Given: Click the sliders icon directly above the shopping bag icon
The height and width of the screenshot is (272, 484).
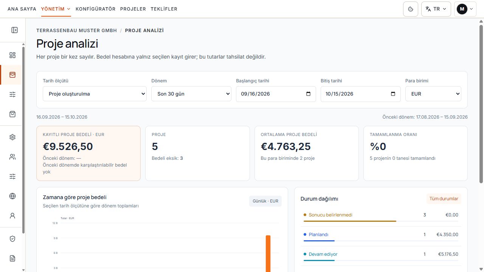Looking at the screenshot, I should pos(12,94).
